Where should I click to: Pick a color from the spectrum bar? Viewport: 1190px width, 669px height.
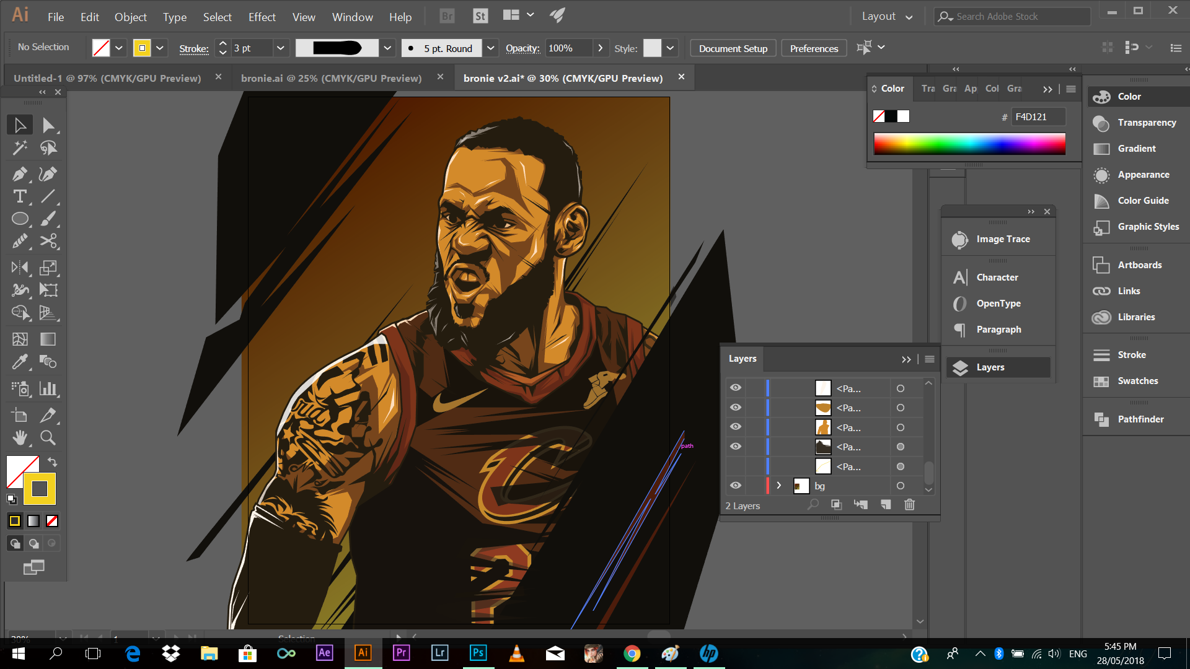tap(970, 144)
